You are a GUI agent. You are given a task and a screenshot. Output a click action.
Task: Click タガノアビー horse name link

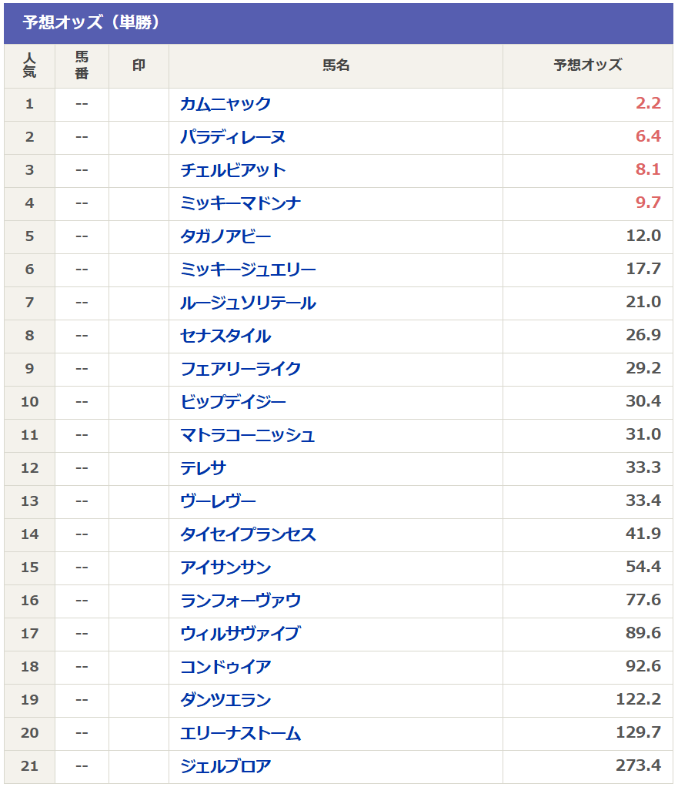tap(225, 237)
